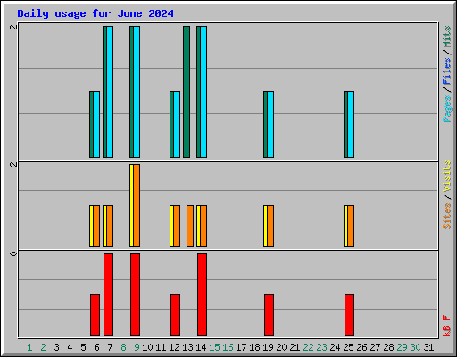The width and height of the screenshot is (457, 357).
Task: Click the orange sites bar for day 19
Action: [x=270, y=226]
